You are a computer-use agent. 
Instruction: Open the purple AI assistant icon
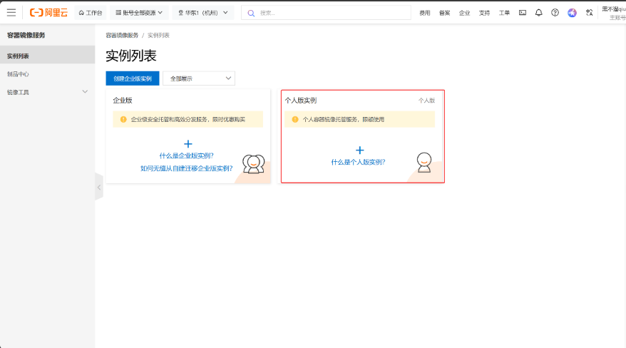572,13
